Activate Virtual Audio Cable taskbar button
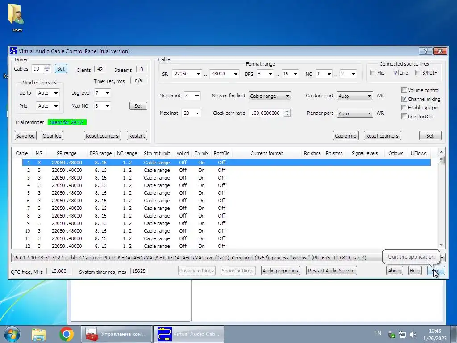The width and height of the screenshot is (457, 343). tap(189, 334)
